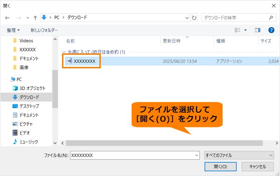Click the 画像 folder icon

coord(15,67)
